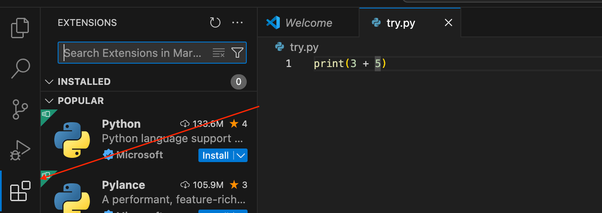Open the Explorer view in activity bar
Image resolution: width=602 pixels, height=213 pixels.
[x=20, y=28]
